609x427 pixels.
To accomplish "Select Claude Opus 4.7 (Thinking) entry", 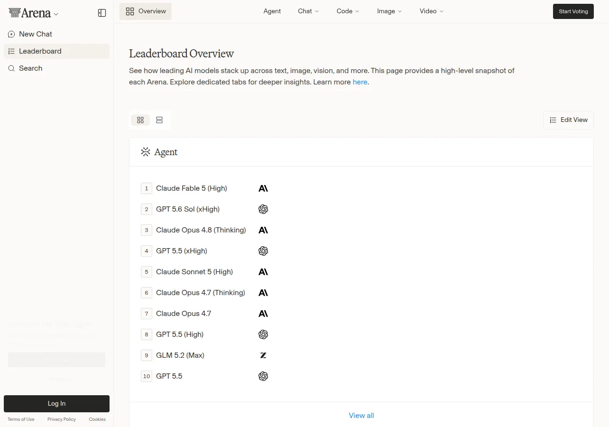I will coord(201,293).
